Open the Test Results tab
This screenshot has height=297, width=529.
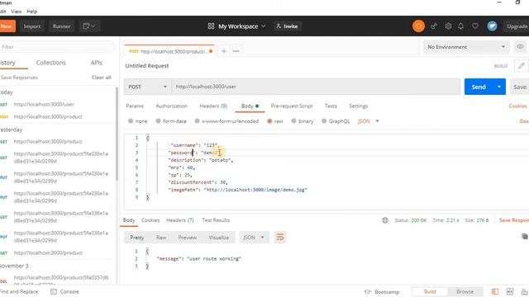[216, 220]
